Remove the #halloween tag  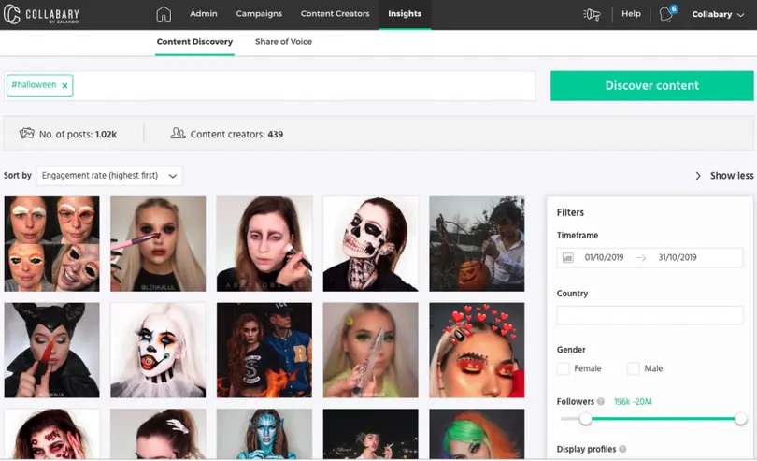point(65,85)
